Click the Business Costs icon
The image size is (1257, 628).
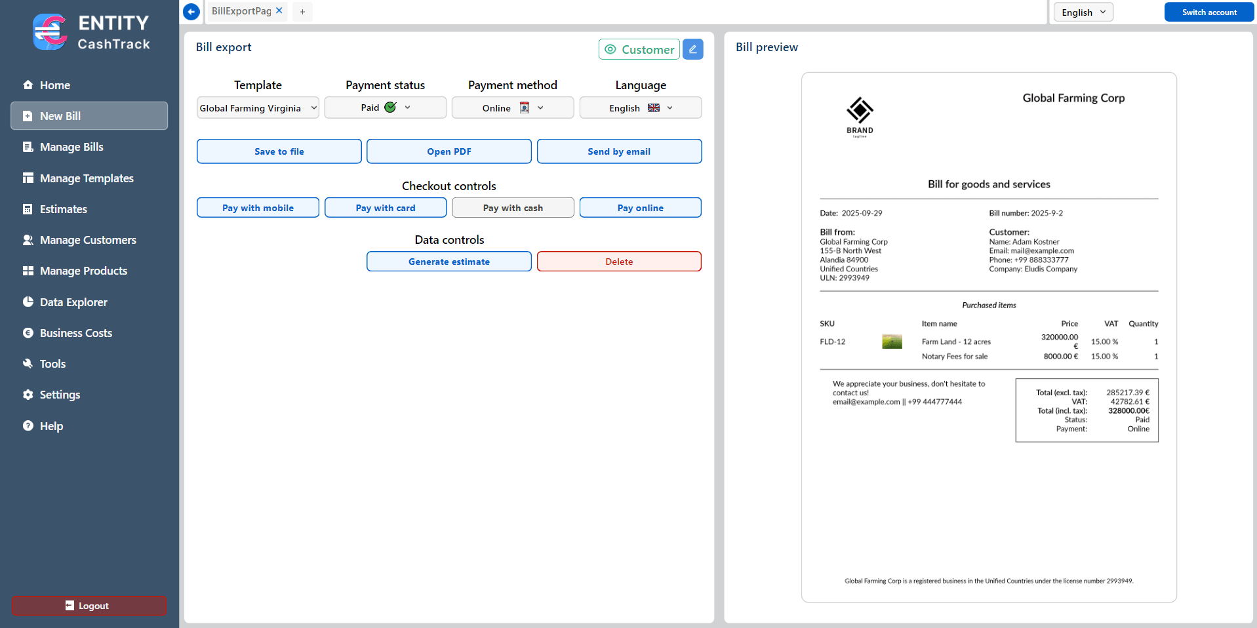point(28,333)
